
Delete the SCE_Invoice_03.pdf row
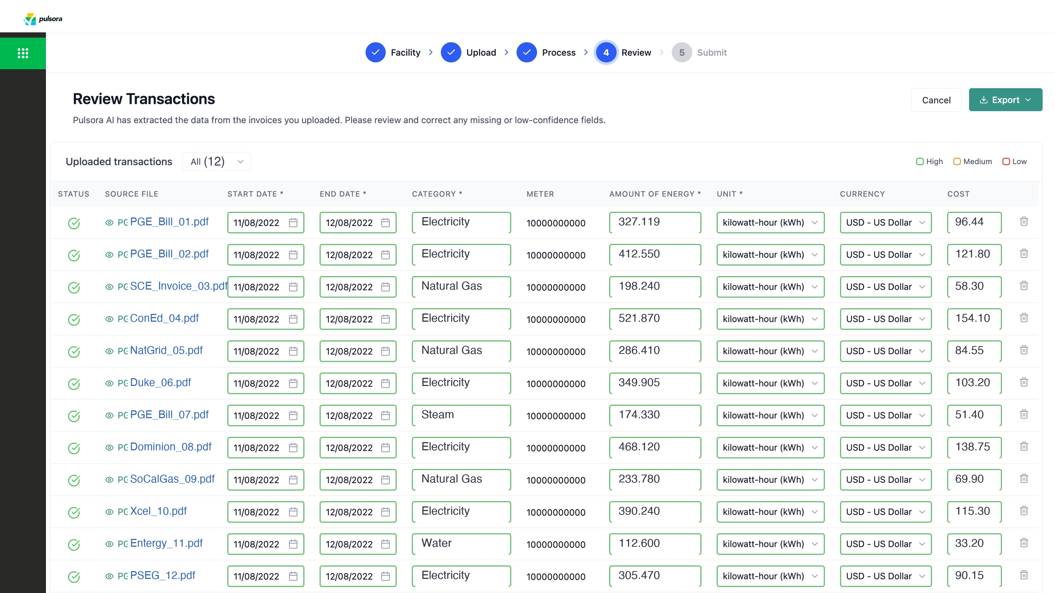1023,286
